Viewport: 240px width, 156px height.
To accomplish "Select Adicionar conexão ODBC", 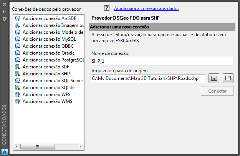I will click(x=48, y=46).
